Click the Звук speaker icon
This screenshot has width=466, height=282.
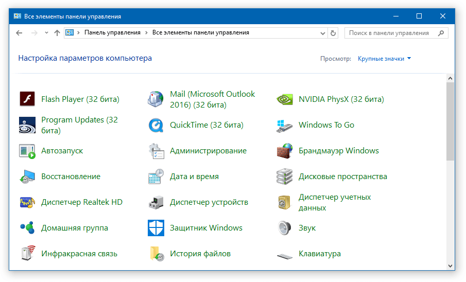click(284, 228)
